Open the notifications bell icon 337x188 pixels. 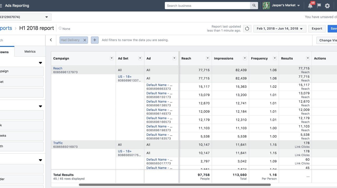point(310,6)
